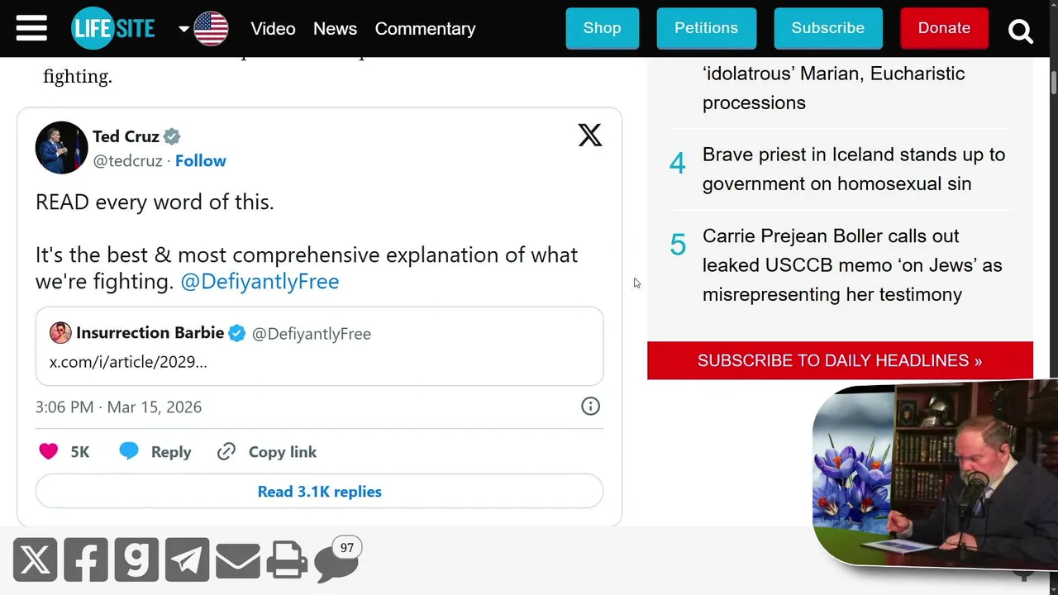This screenshot has width=1058, height=595.
Task: Click Ted Cruz verified badge
Action: pyautogui.click(x=172, y=136)
